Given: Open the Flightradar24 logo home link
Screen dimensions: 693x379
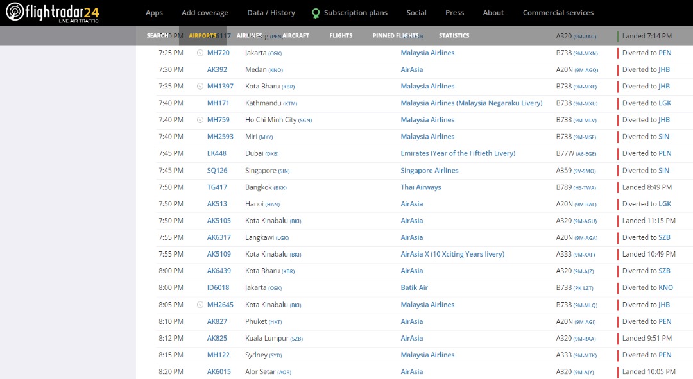Looking at the screenshot, I should tap(52, 12).
